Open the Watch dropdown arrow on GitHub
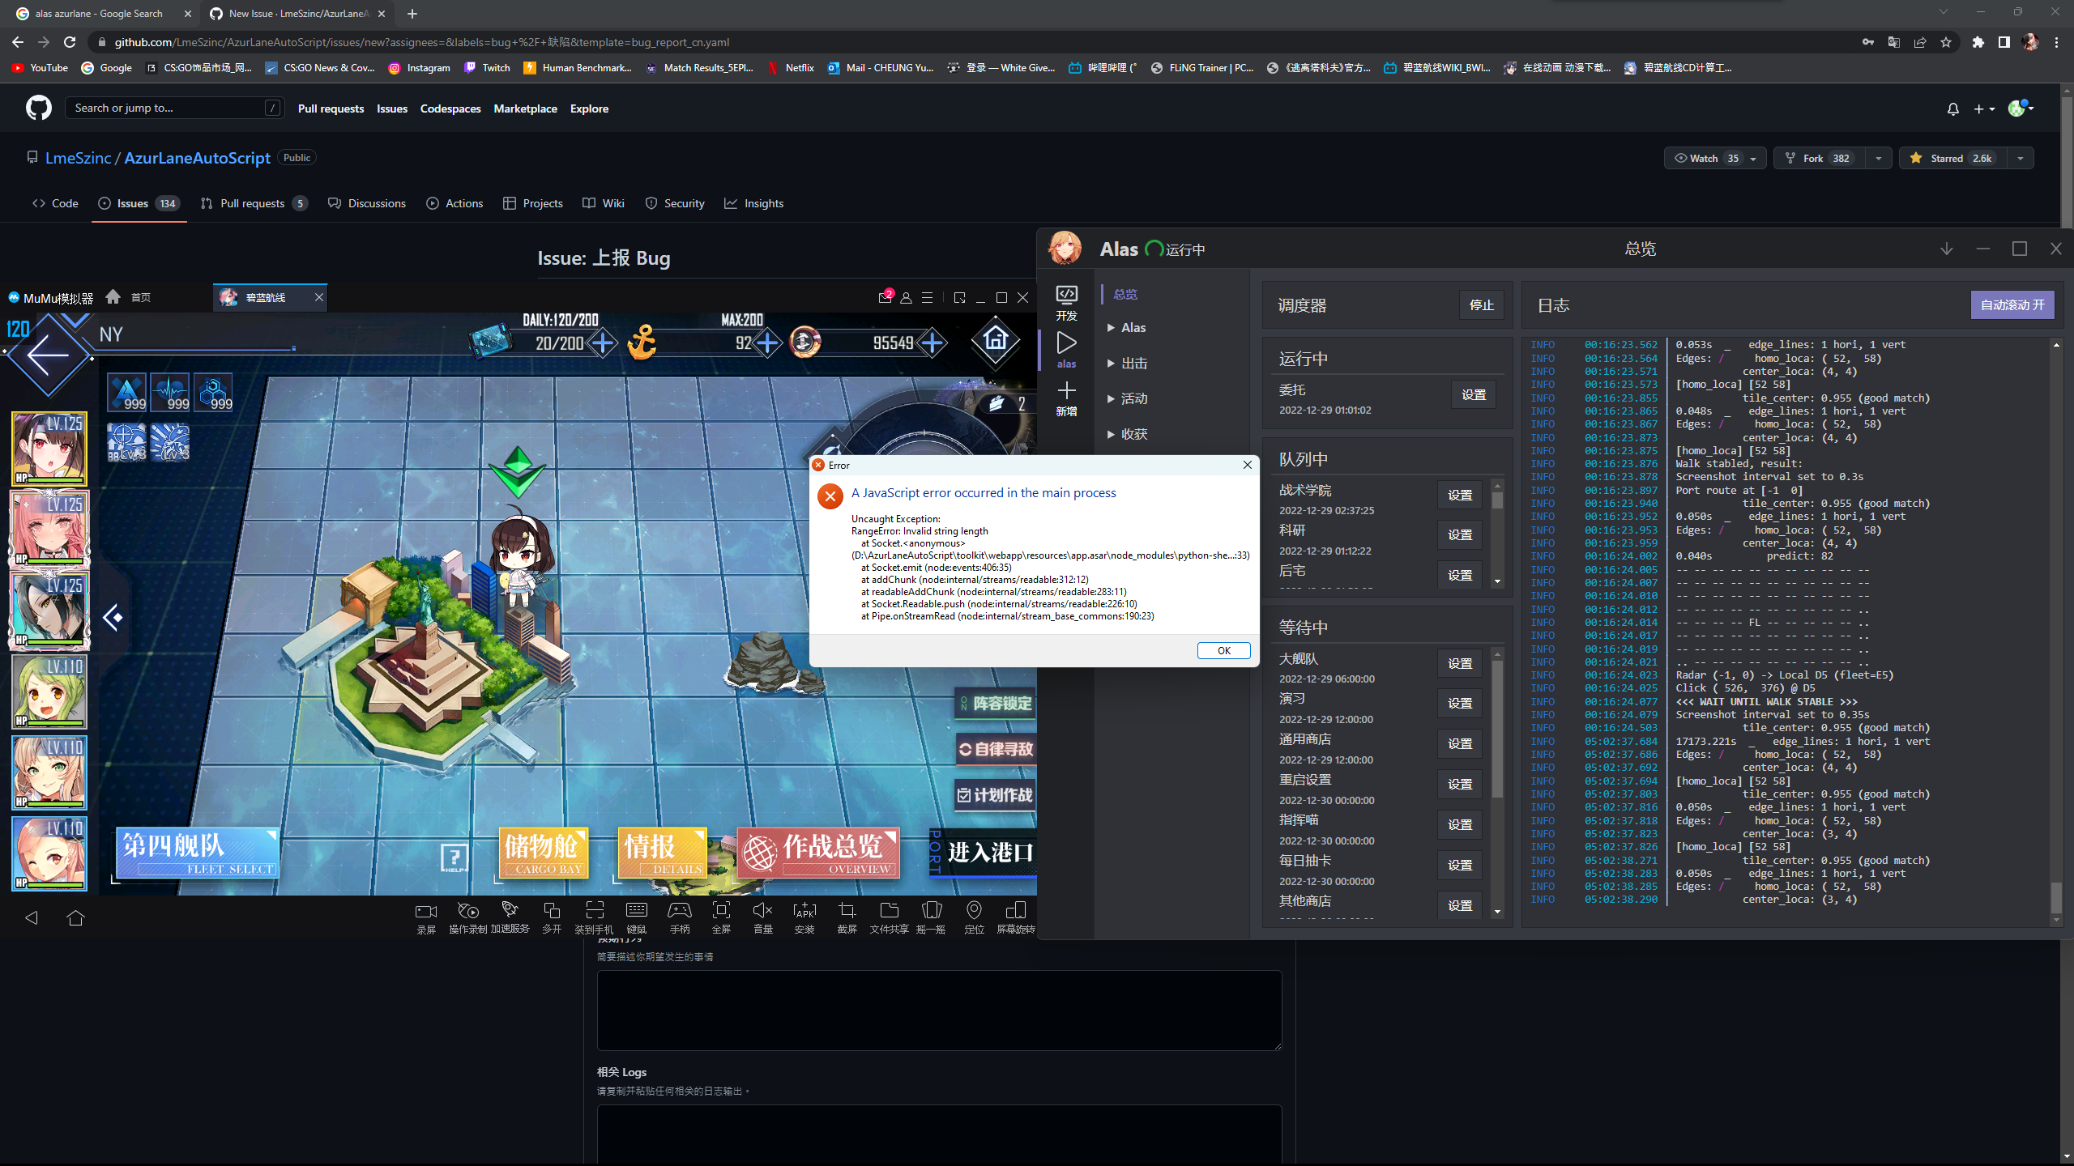The height and width of the screenshot is (1166, 2074). (x=1753, y=159)
